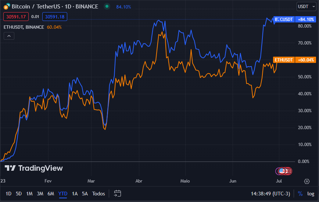Select the 1D time range
Viewport: 319px width, 202px height.
pos(8,194)
